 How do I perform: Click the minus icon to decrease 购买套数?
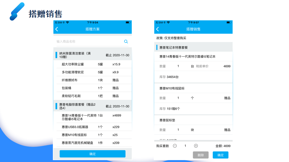point(175,146)
